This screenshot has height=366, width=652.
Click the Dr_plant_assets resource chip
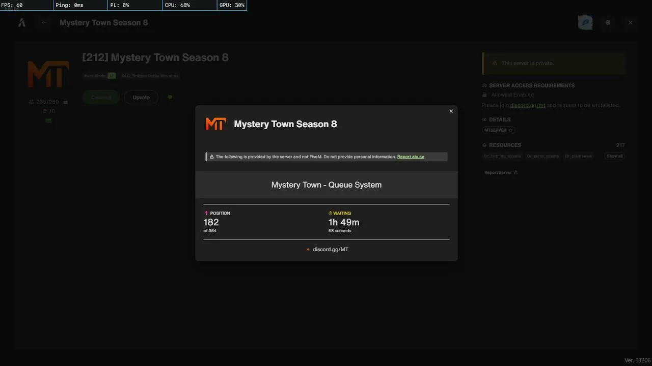543,156
